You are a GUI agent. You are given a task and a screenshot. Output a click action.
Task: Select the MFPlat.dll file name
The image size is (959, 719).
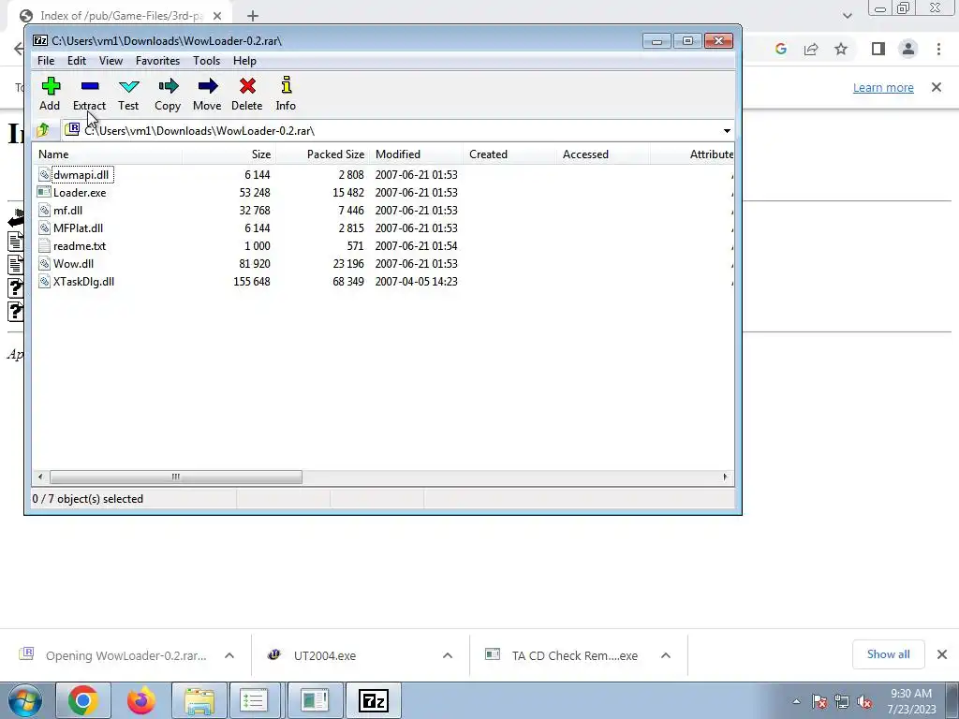78,228
